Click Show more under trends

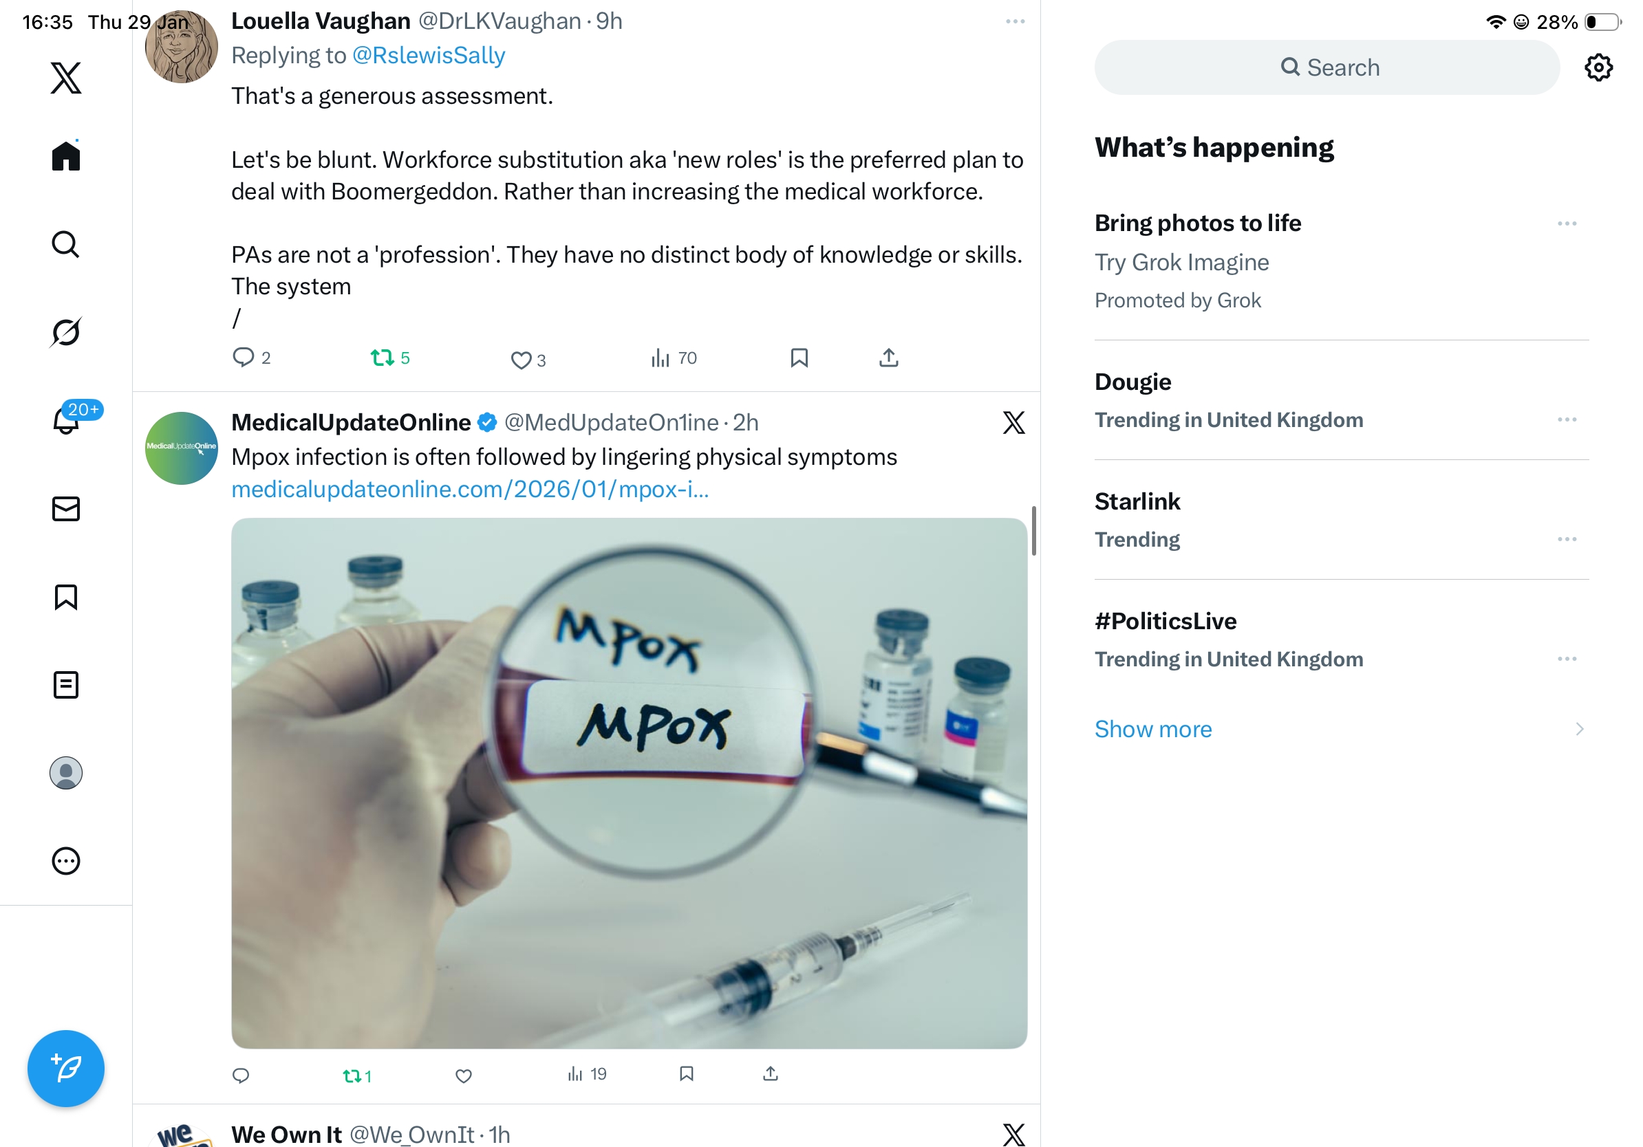[1153, 729]
